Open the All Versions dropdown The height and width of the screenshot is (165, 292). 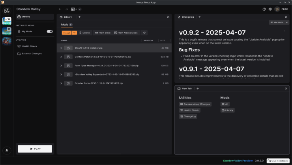tap(279, 22)
